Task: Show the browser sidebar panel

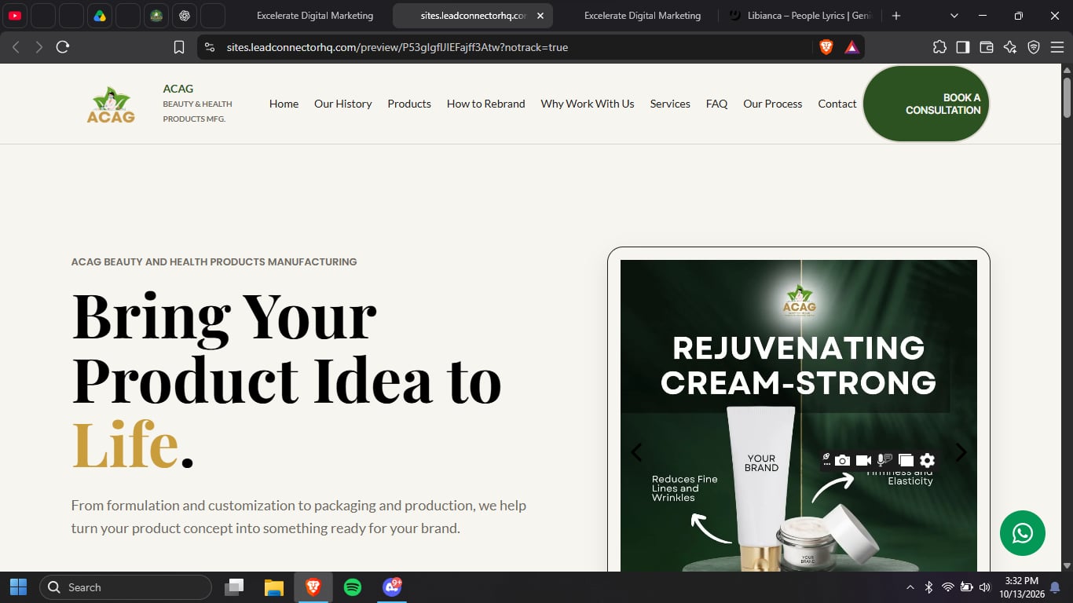Action: point(963,47)
